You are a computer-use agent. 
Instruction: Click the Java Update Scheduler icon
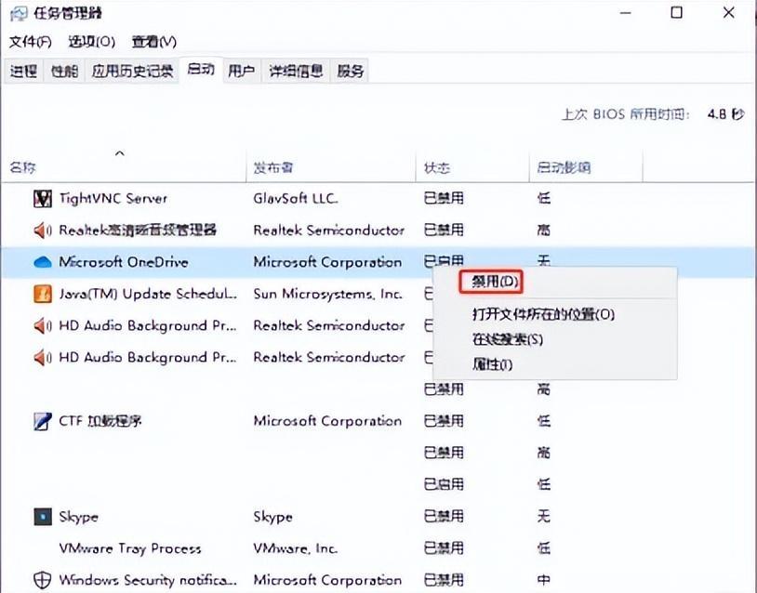(x=43, y=294)
